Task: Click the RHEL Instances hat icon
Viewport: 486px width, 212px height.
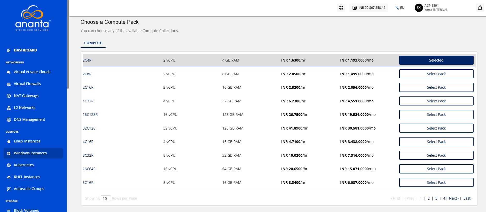Action: click(x=9, y=177)
